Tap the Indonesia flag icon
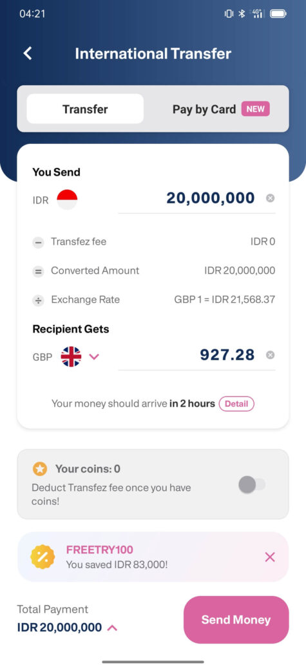Viewport: 306px width, 665px height. [x=67, y=200]
